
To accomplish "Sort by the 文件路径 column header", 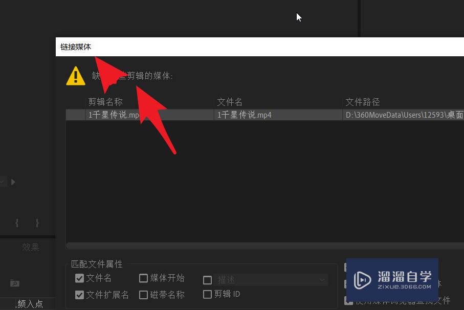I will point(363,102).
